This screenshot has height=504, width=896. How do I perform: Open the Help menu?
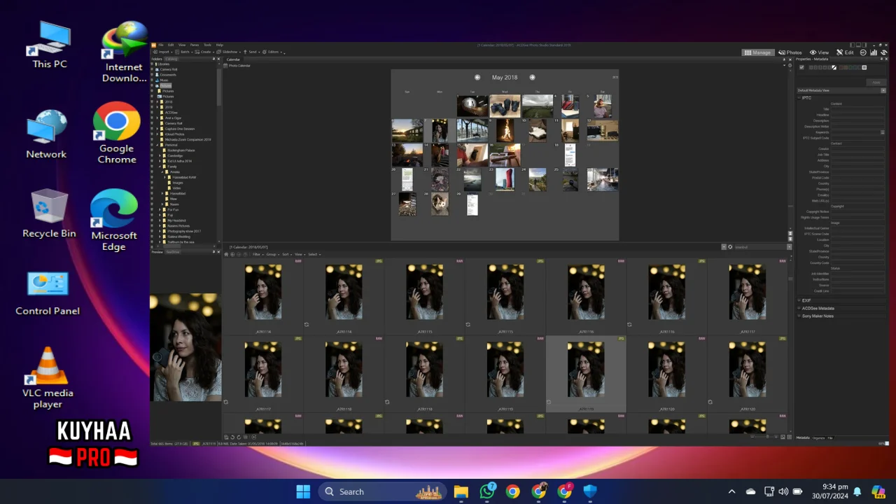point(219,45)
